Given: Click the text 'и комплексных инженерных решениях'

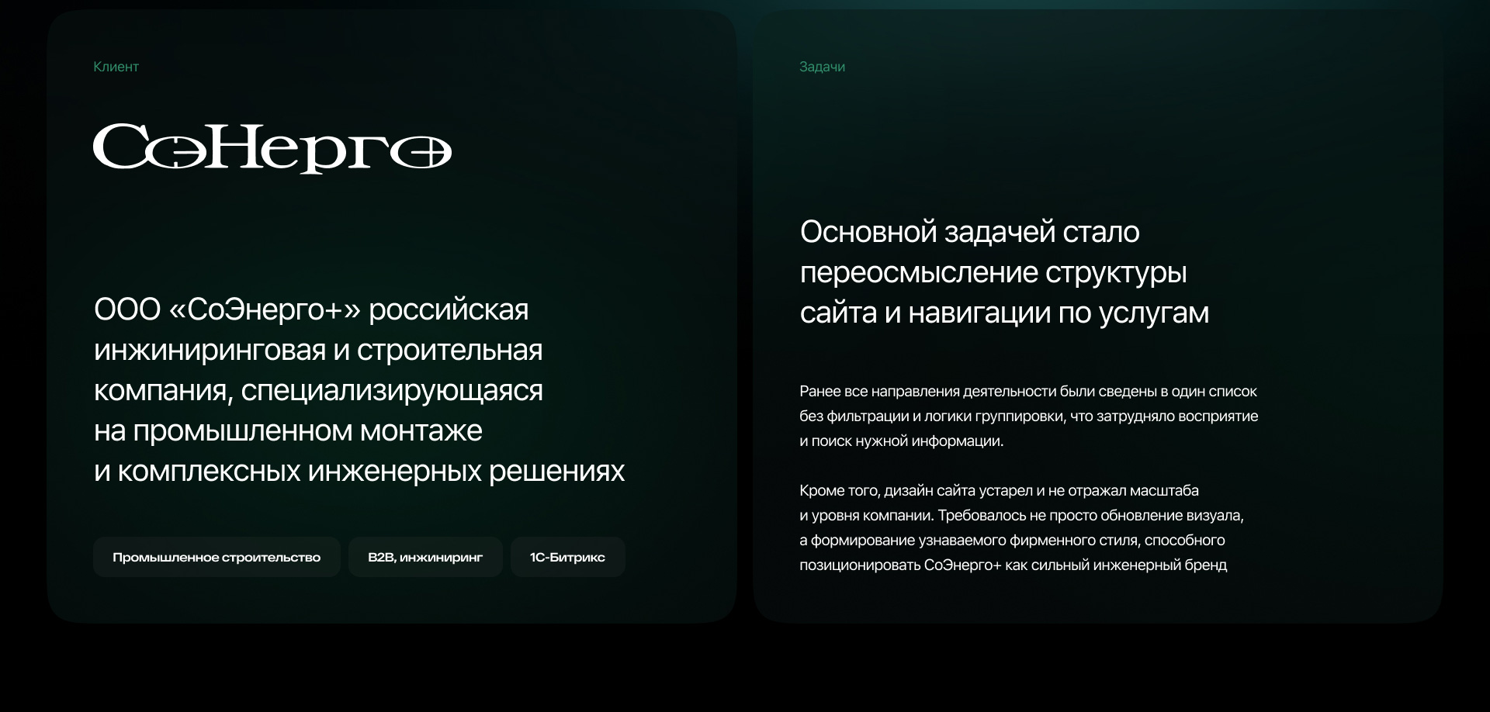Looking at the screenshot, I should pos(359,471).
